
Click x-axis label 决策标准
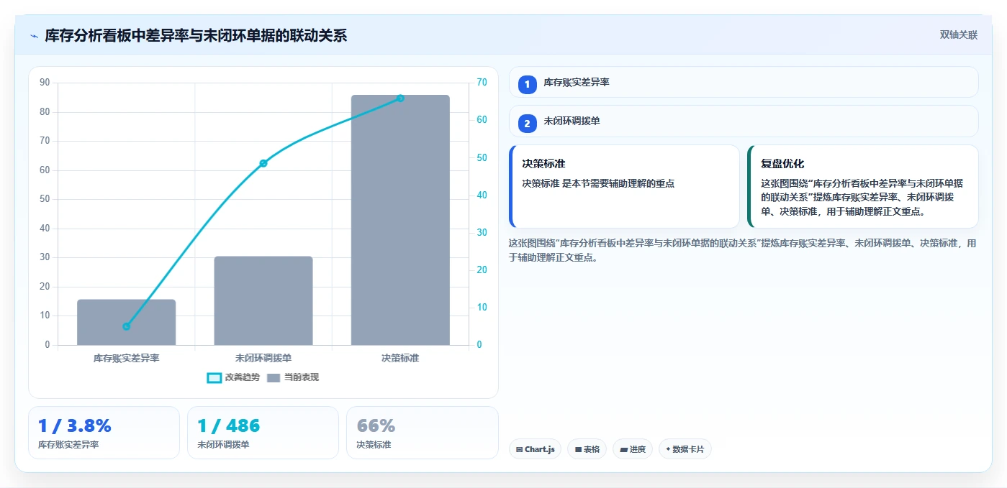400,357
